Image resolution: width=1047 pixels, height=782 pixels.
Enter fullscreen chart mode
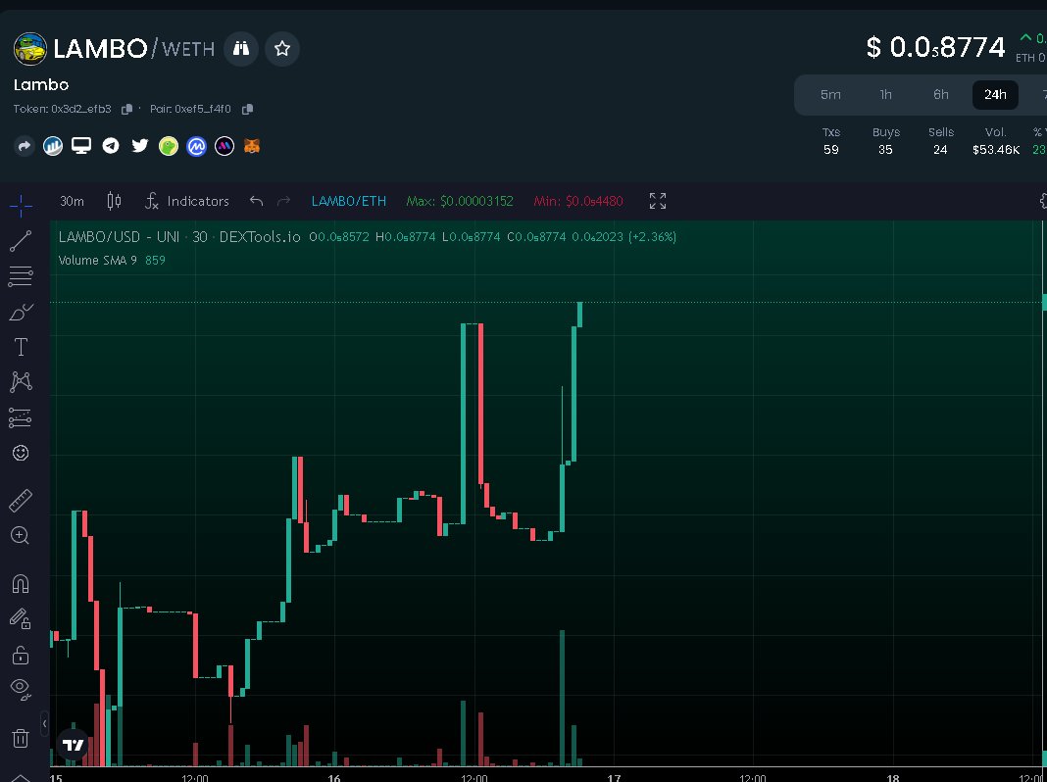[x=658, y=201]
